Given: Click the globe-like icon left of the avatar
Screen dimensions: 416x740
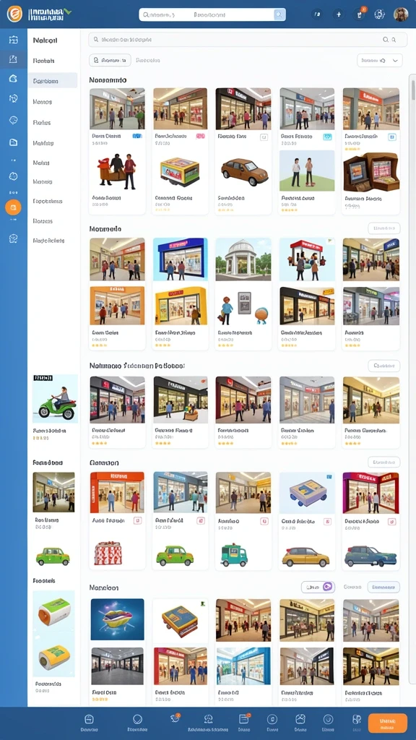Looking at the screenshot, I should [379, 14].
